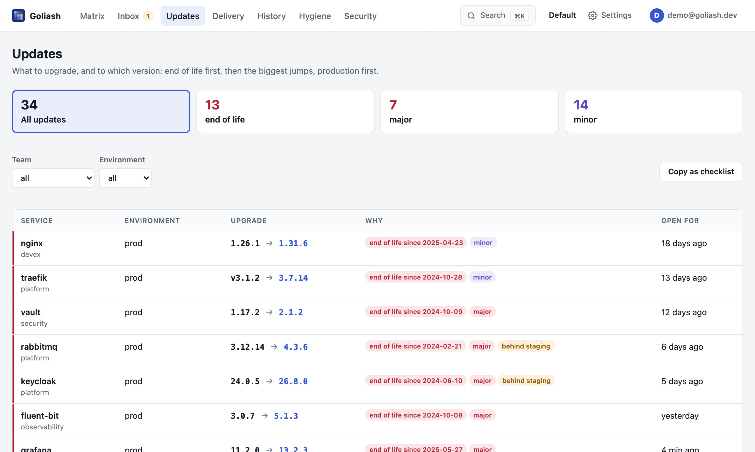Click the vault service name
The height and width of the screenshot is (452, 755).
(30, 312)
